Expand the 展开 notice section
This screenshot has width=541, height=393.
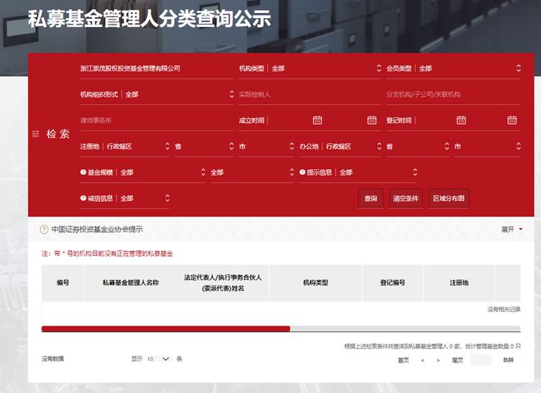tap(511, 229)
